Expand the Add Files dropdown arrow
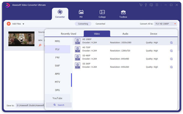Screen dimensions: 183x114 (x=23, y=24)
